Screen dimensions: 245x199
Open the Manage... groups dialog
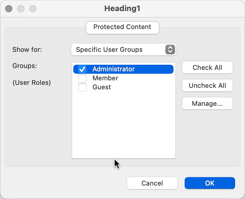tap(207, 104)
